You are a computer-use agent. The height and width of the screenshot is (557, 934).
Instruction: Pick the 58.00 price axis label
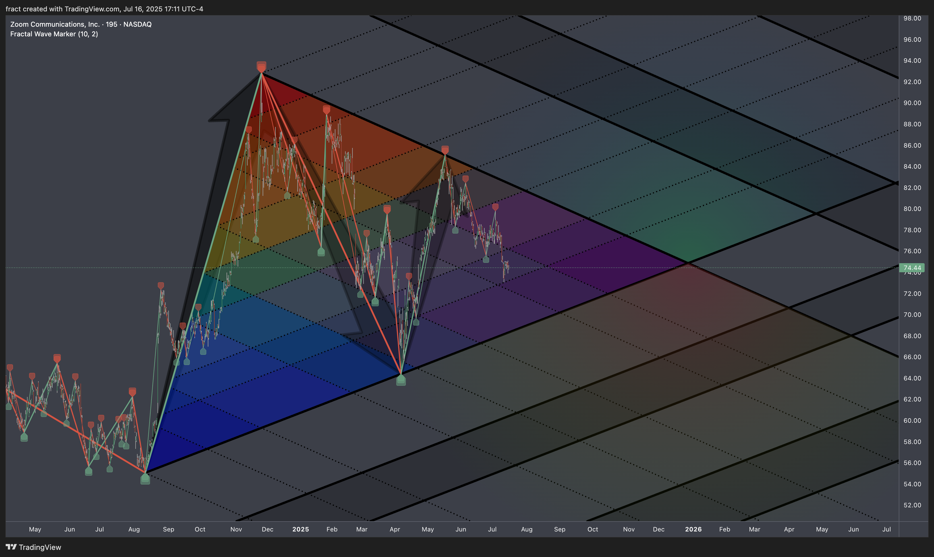(912, 442)
